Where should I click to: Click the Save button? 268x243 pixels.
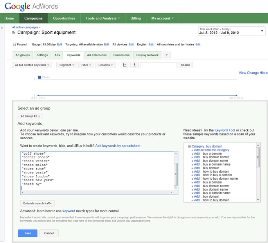tap(28, 233)
